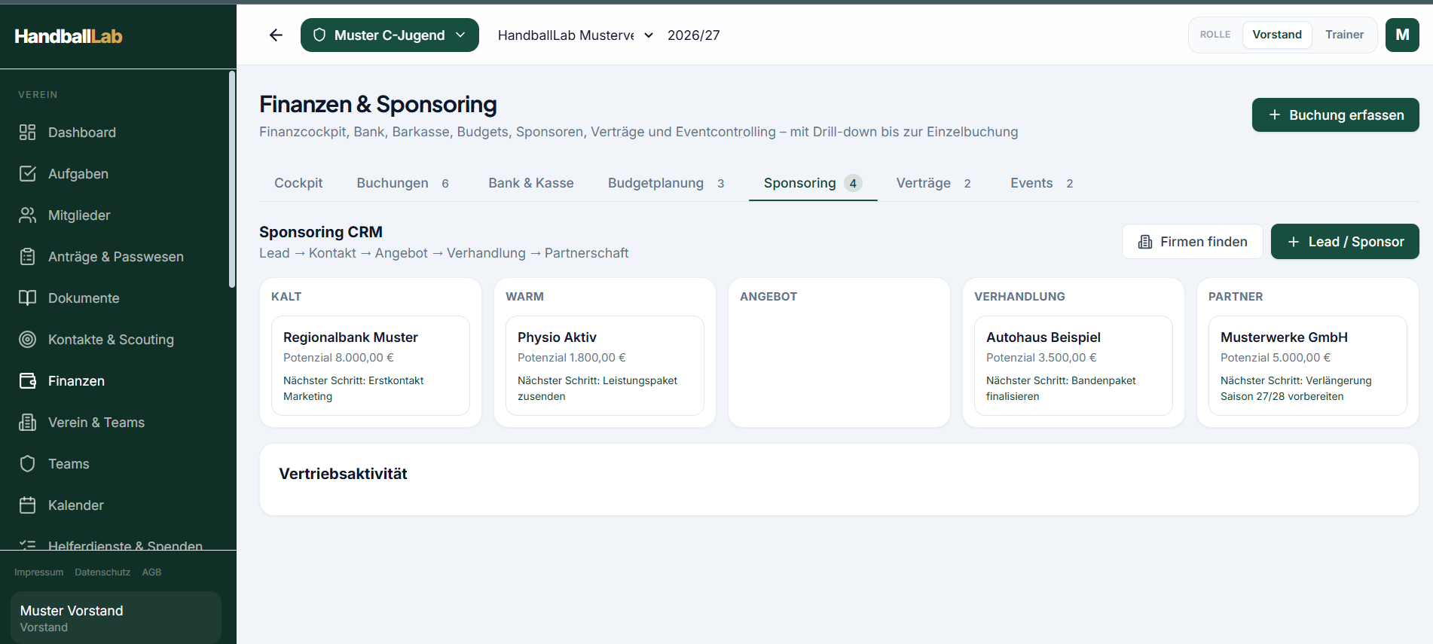Click the Anträge & Passwesen clipboard icon
The image size is (1433, 644).
tap(27, 257)
